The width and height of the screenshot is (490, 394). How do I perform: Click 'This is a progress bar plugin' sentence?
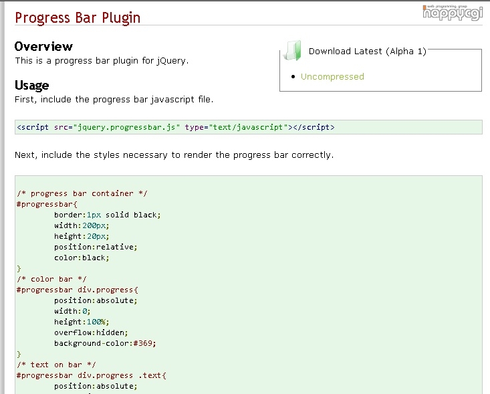(x=102, y=61)
